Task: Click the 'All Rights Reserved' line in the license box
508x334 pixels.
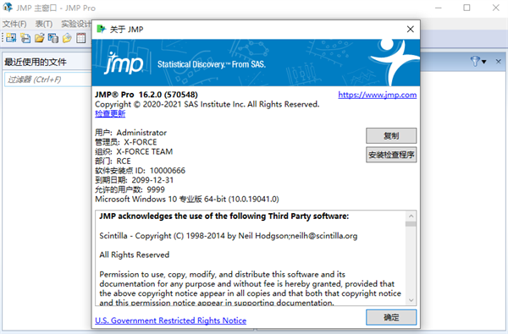Action: (x=134, y=255)
